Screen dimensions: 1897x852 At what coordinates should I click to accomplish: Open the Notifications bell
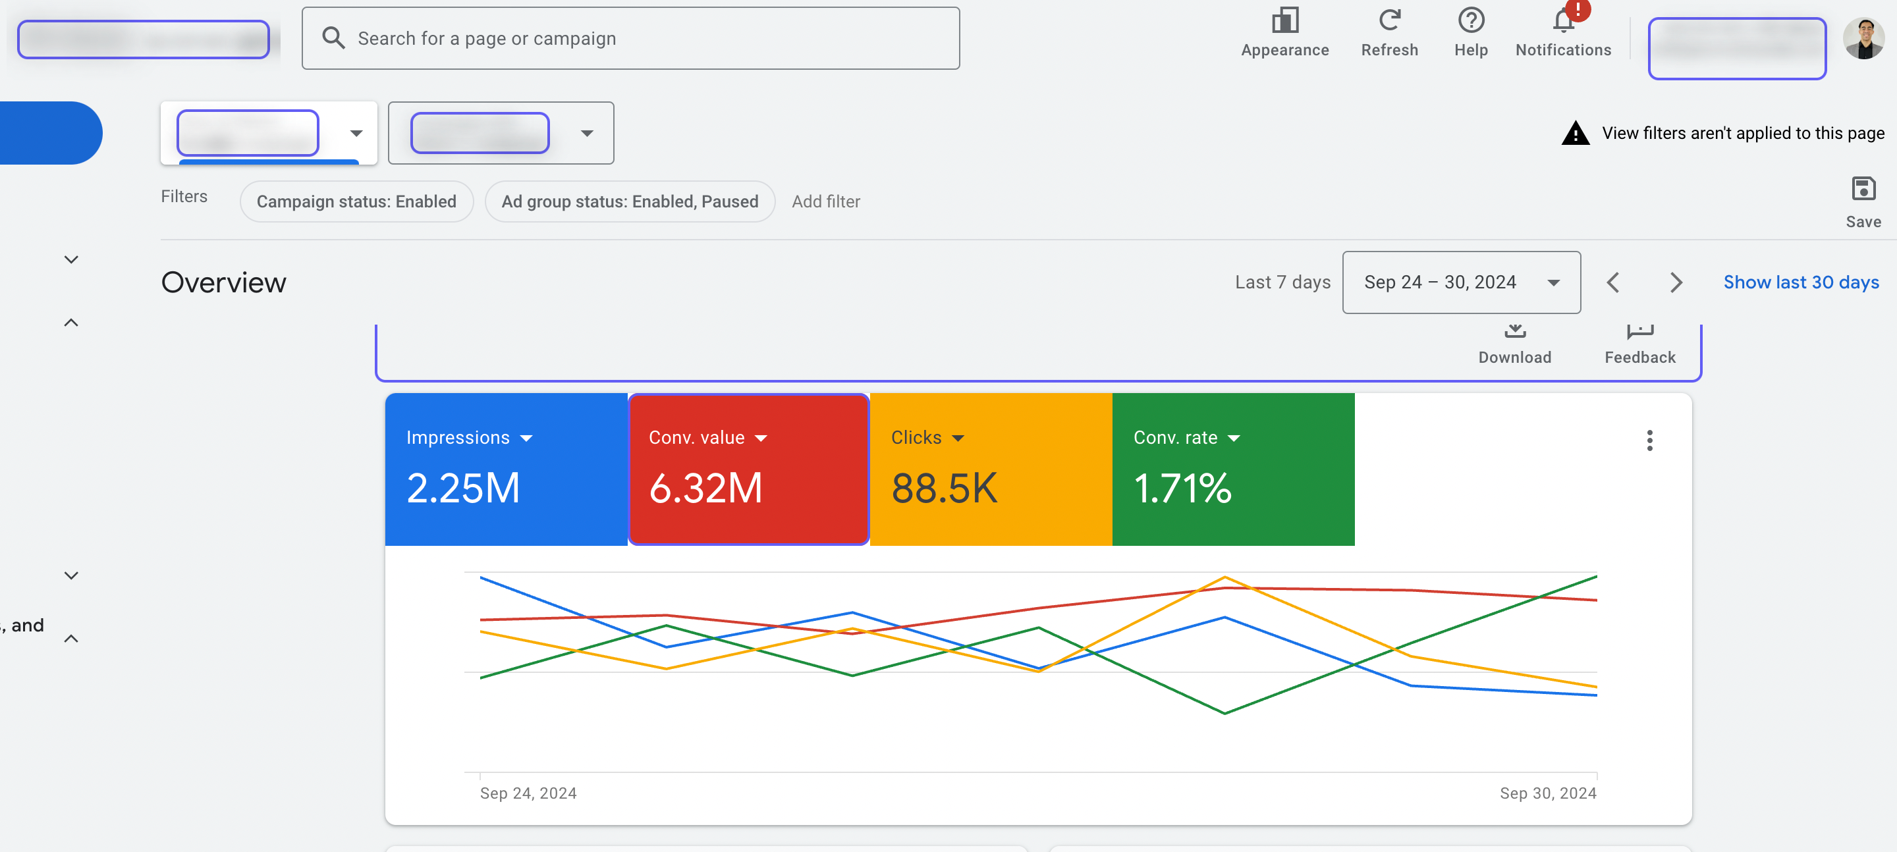click(x=1562, y=22)
